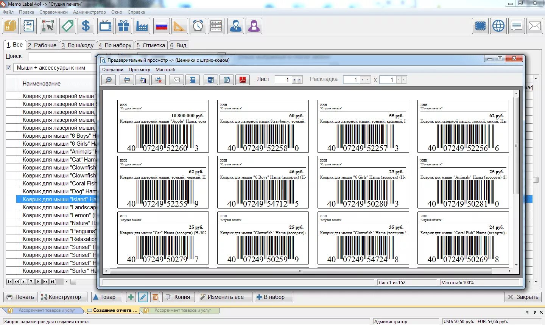Open the male user icon
Image resolution: width=545 pixels, height=325 pixels.
click(x=236, y=26)
